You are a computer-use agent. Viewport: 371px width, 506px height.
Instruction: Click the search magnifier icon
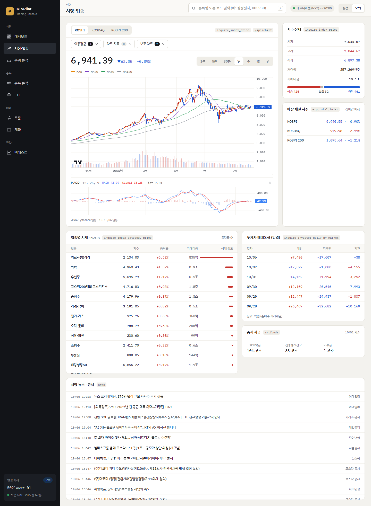coord(193,8)
